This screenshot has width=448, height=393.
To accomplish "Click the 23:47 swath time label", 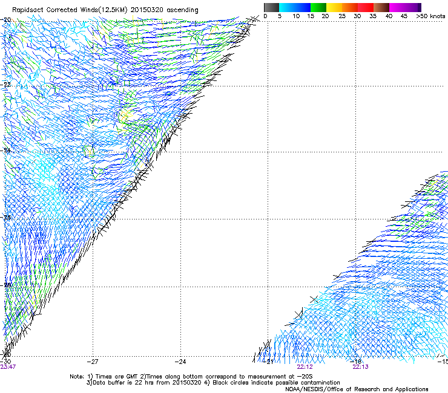I will [8, 367].
